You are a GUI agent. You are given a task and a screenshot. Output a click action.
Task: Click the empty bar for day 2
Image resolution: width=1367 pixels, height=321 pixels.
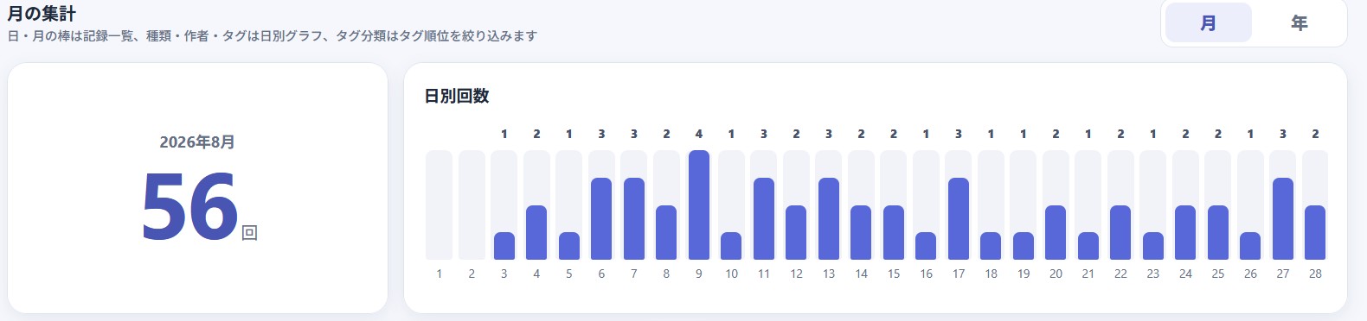(472, 205)
